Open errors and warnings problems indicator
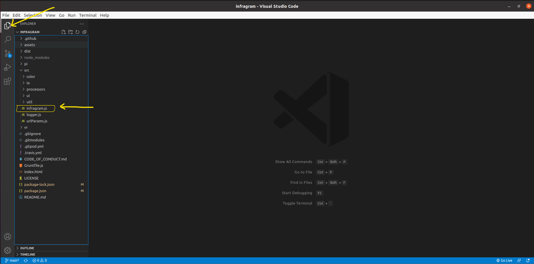 (40, 261)
